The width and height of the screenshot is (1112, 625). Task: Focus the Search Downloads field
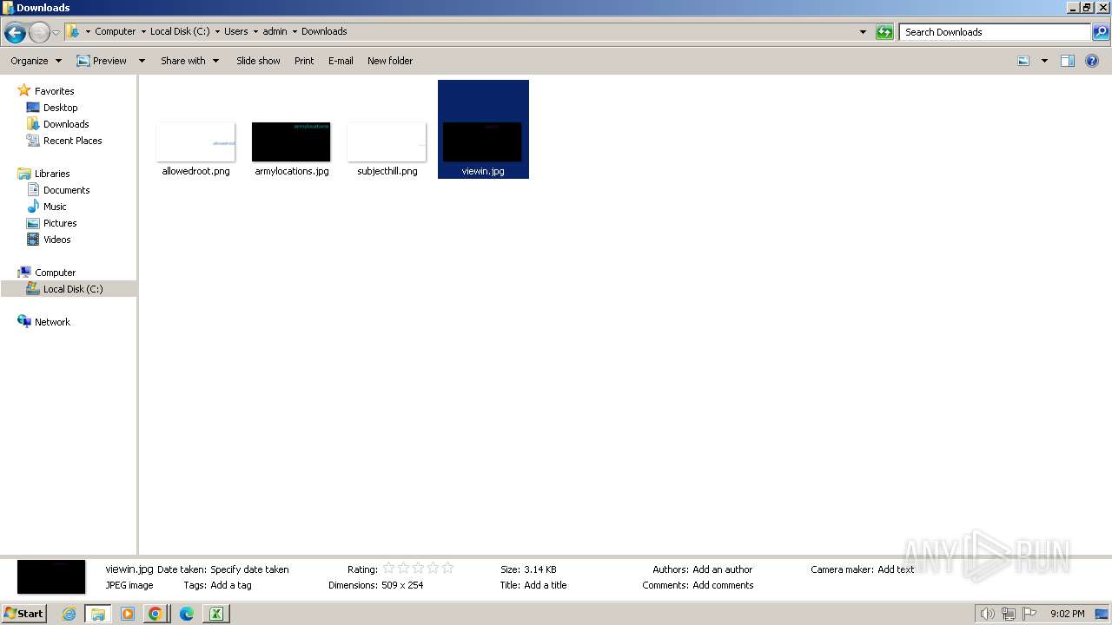[995, 32]
